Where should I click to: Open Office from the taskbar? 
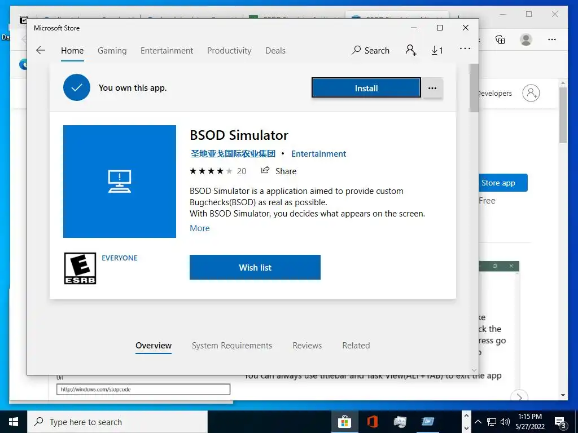click(x=373, y=422)
